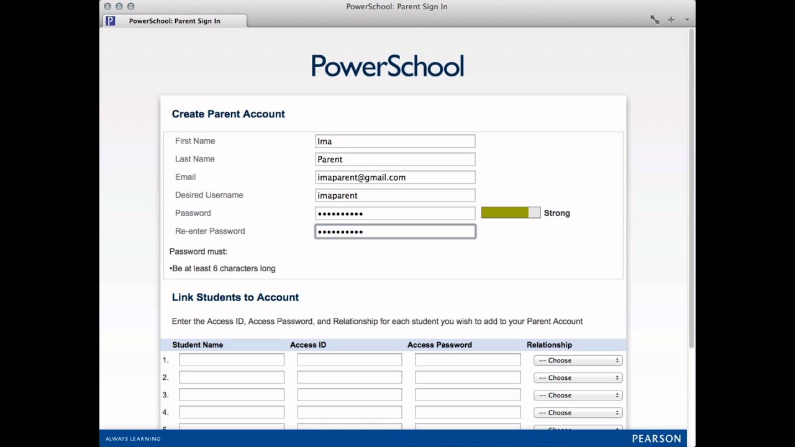The image size is (795, 447).
Task: Click the Password field
Action: click(x=395, y=214)
